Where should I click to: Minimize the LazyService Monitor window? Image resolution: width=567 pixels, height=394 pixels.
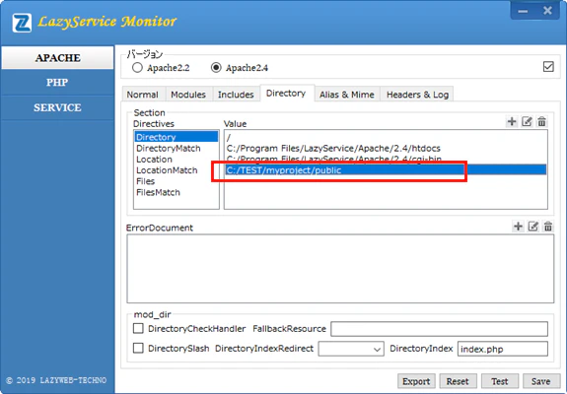tap(523, 11)
